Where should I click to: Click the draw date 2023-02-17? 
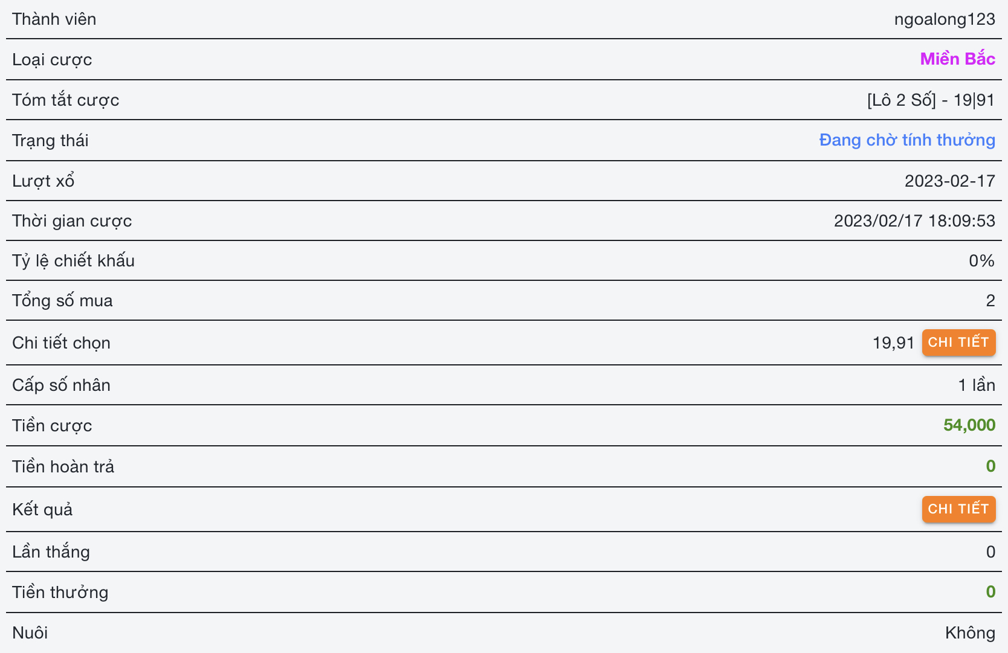[949, 181]
